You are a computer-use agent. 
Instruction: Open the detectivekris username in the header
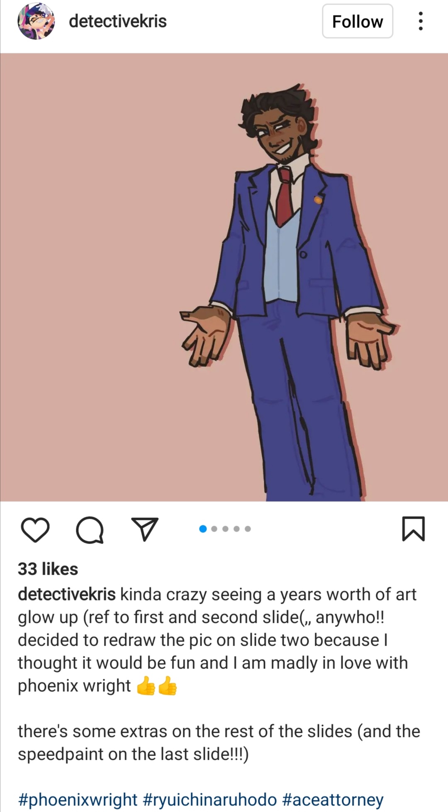[118, 21]
